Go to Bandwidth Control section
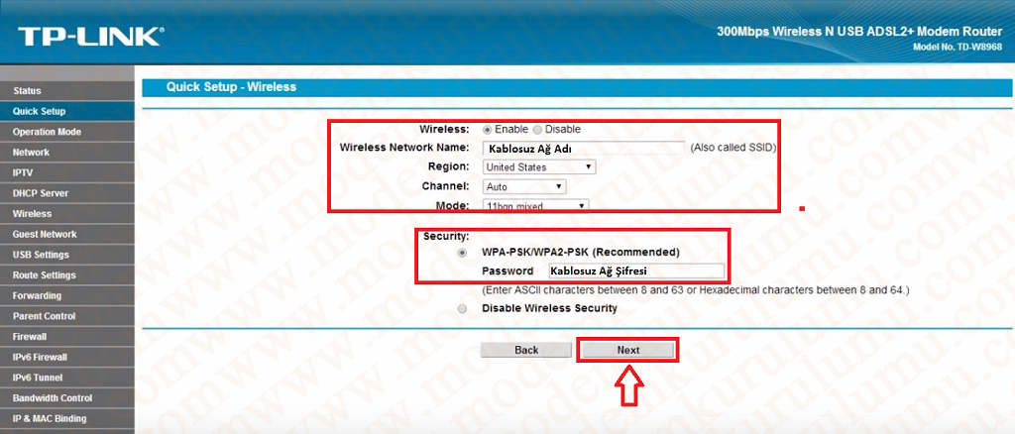The image size is (1015, 434). [x=53, y=398]
